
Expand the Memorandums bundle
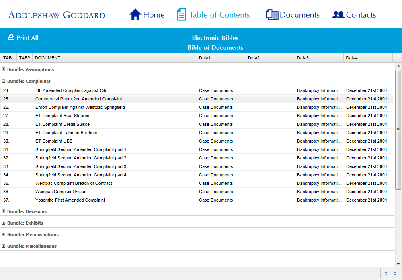[x=4, y=235]
